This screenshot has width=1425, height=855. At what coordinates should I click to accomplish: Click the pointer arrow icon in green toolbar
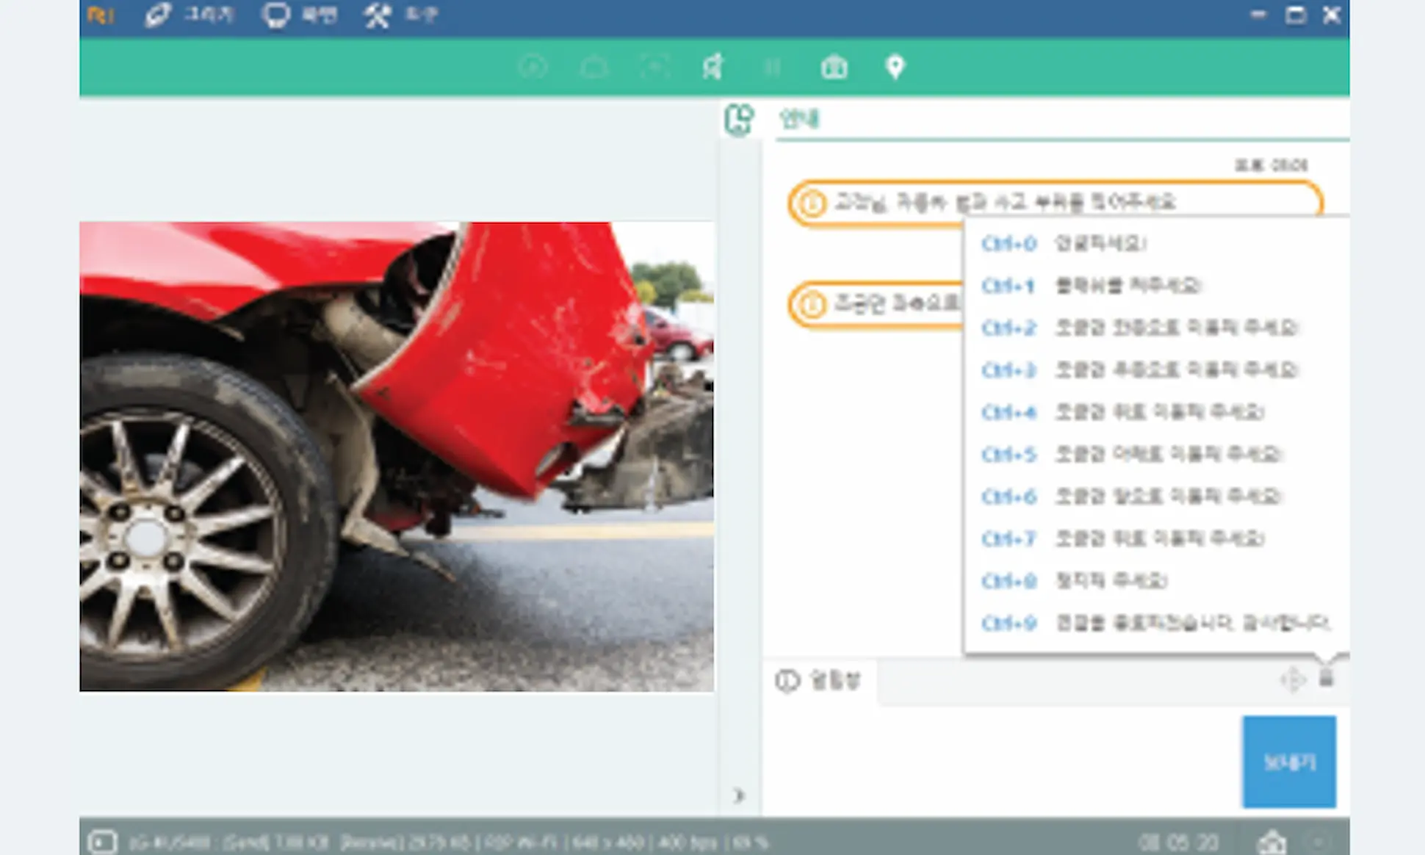click(712, 68)
